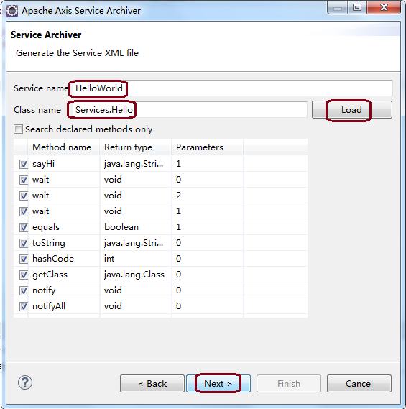Maximize the Service Archiver window
The height and width of the screenshot is (409, 406).
coord(357,8)
